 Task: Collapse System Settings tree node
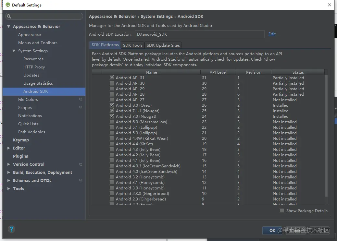tap(14, 51)
